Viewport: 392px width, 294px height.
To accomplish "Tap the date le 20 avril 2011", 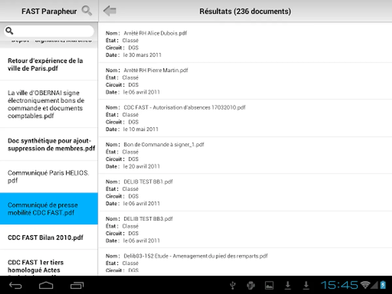I will tap(141, 166).
